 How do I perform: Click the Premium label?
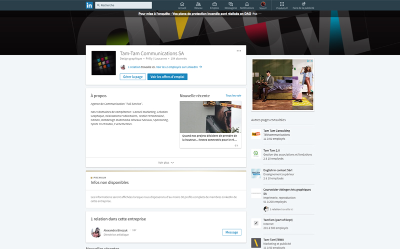[98, 178]
